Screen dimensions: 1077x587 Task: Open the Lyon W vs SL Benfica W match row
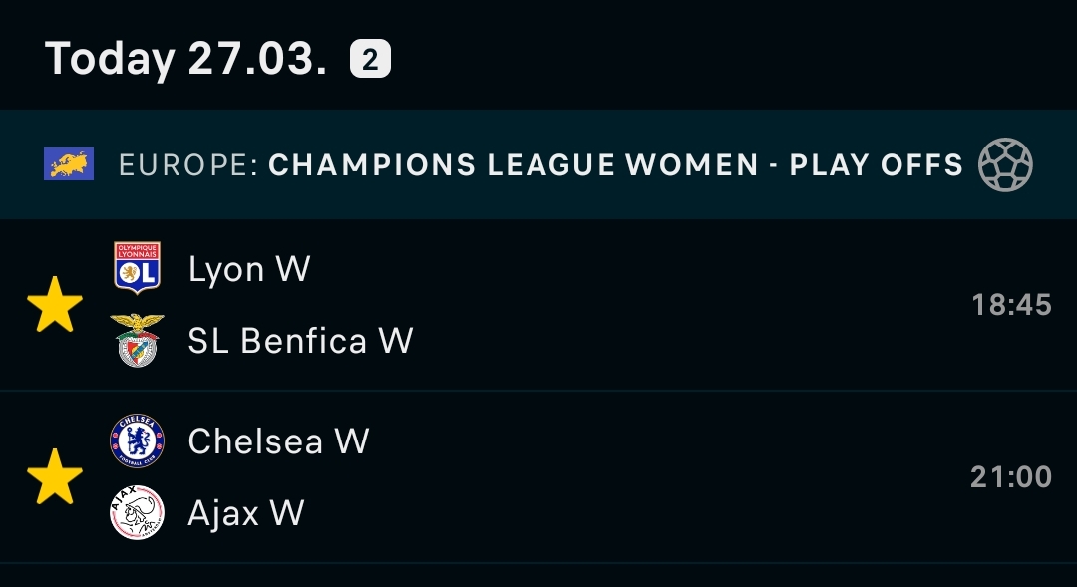coord(538,305)
